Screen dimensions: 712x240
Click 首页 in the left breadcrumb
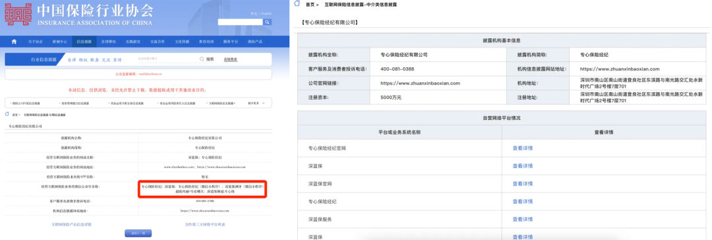pos(15,115)
